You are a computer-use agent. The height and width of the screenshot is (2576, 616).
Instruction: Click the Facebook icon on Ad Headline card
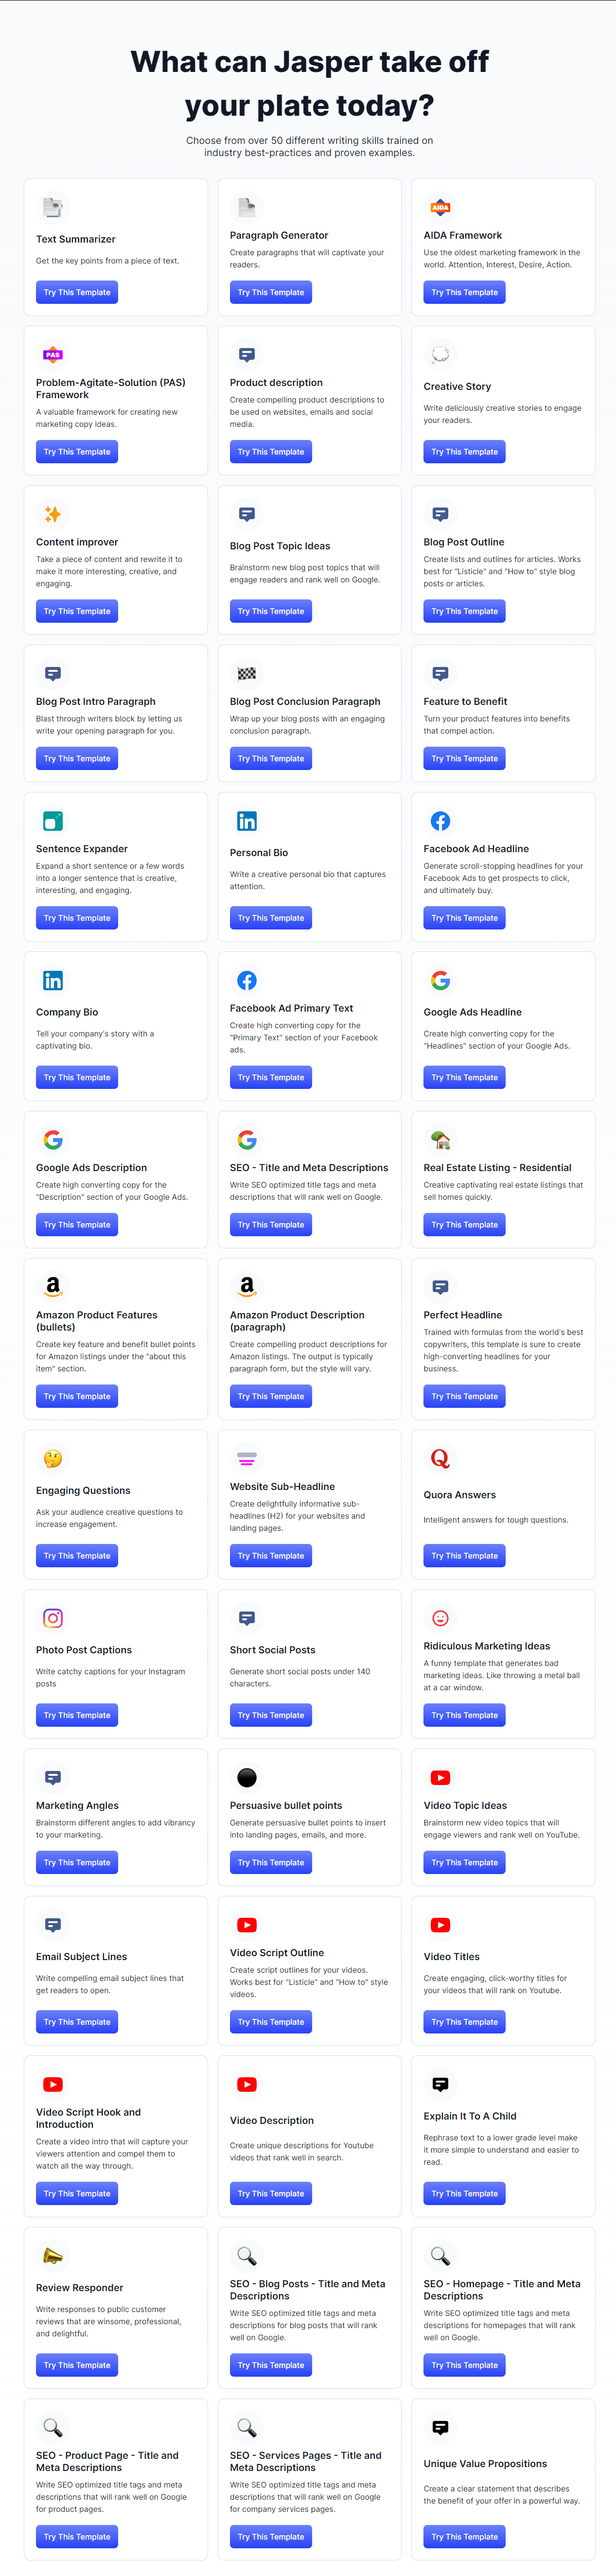pos(440,821)
